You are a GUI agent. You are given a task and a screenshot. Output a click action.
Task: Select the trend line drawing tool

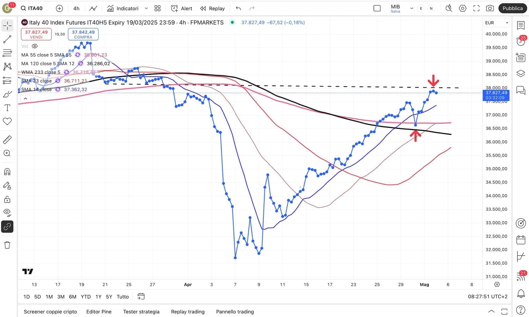click(7, 39)
